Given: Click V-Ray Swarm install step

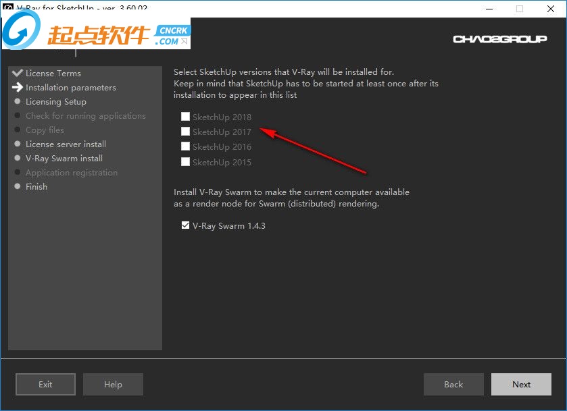Looking at the screenshot, I should pyautogui.click(x=64, y=158).
